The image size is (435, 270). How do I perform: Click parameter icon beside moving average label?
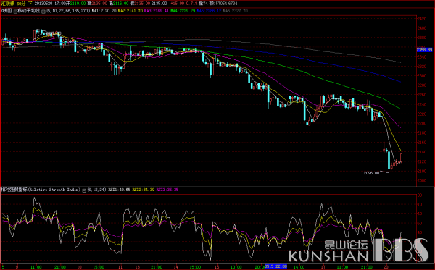[15, 11]
